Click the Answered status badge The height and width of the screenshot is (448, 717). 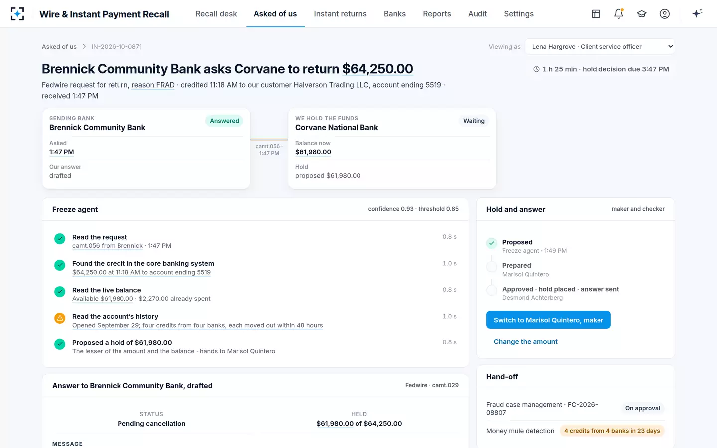[224, 121]
